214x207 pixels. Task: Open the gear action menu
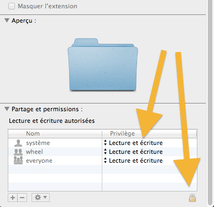coord(40,198)
